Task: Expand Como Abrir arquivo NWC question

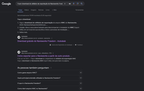Action: pos(50,88)
